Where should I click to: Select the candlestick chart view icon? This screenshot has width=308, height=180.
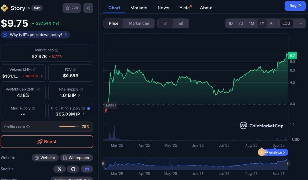(x=181, y=23)
